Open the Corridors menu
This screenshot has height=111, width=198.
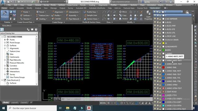pyautogui.click(x=123, y=5)
